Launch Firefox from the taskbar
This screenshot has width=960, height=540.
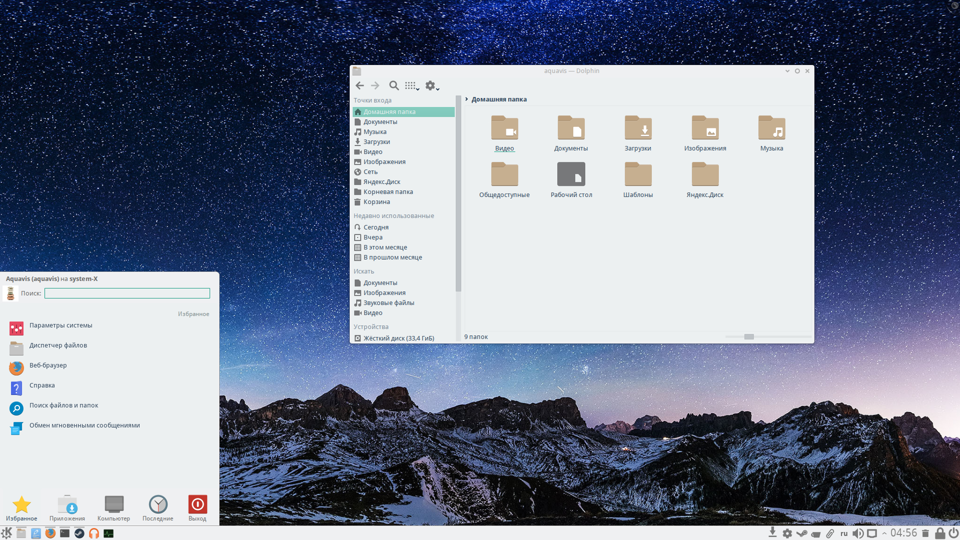50,533
